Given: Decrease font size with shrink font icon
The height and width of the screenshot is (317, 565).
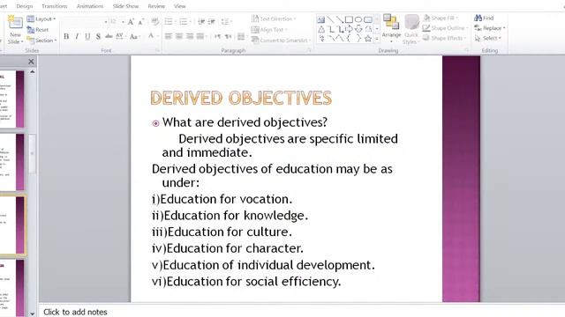Looking at the screenshot, I should 141,22.
